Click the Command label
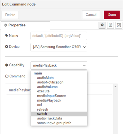 pos(15,76)
